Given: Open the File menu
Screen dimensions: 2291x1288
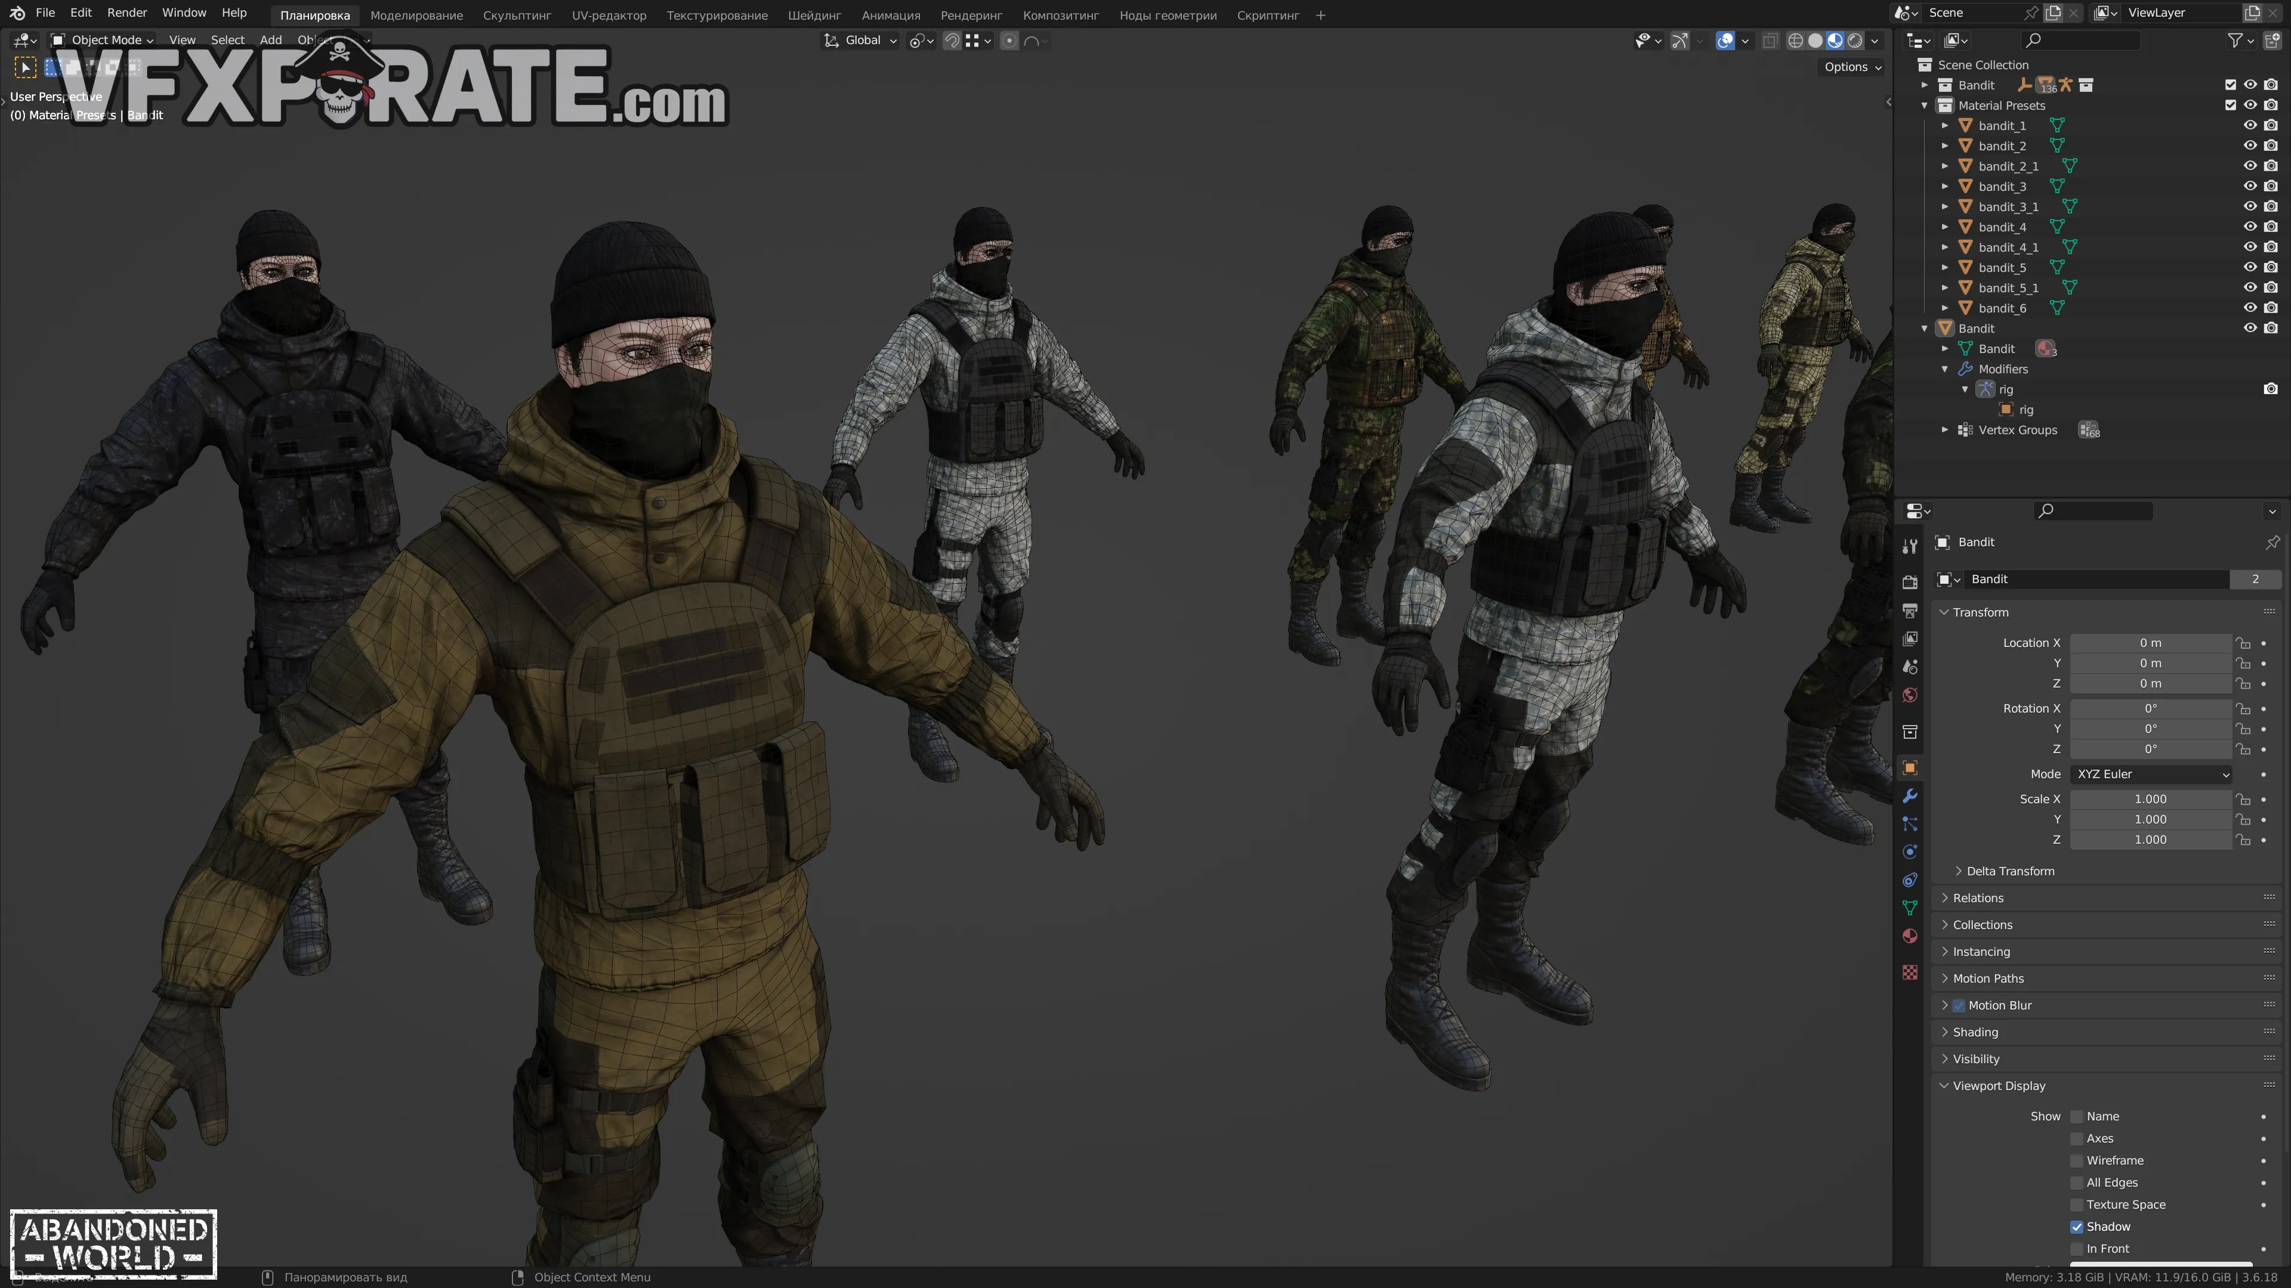Looking at the screenshot, I should pyautogui.click(x=45, y=13).
